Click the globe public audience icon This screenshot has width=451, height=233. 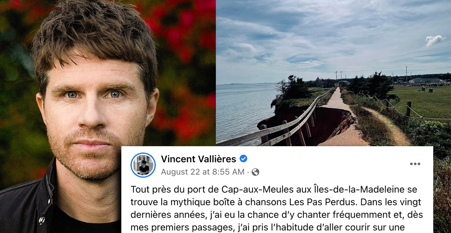(x=255, y=172)
